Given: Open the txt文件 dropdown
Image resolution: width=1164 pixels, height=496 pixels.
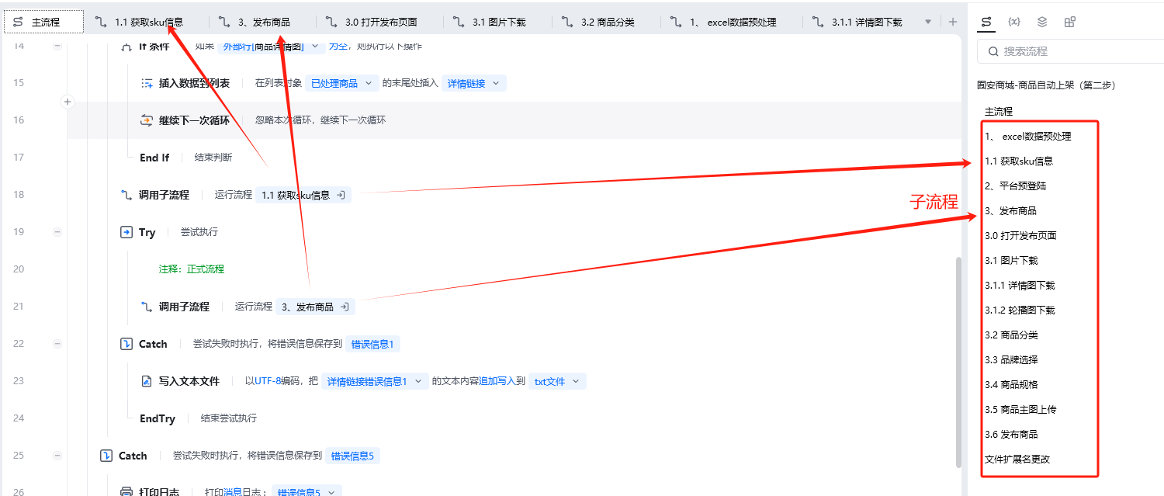Looking at the screenshot, I should pyautogui.click(x=558, y=381).
